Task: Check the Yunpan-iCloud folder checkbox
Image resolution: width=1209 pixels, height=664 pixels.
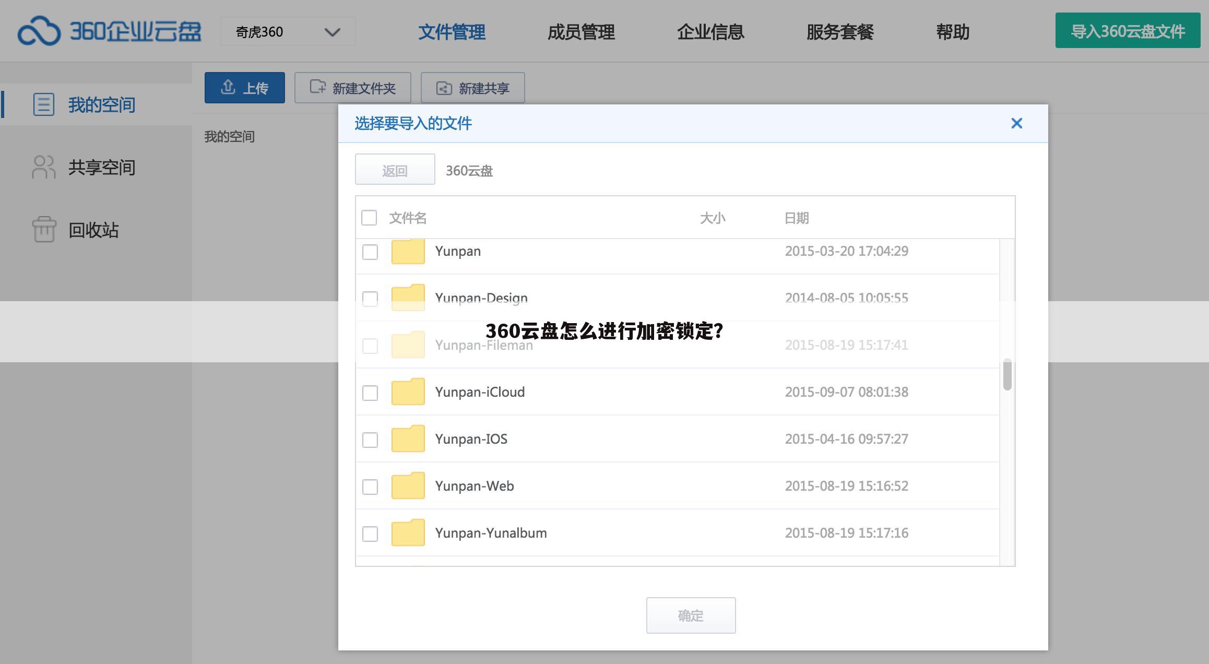Action: click(370, 393)
